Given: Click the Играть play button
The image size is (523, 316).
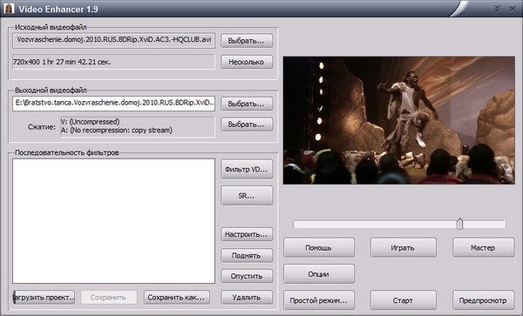Looking at the screenshot, I should [x=403, y=248].
